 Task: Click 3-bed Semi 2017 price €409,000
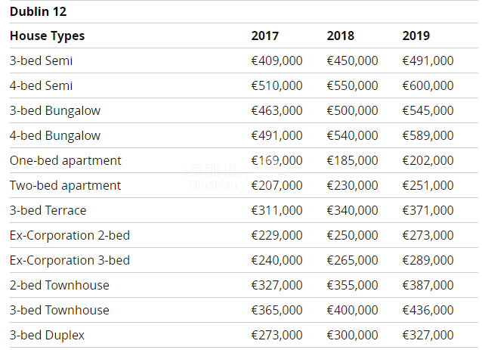277,60
